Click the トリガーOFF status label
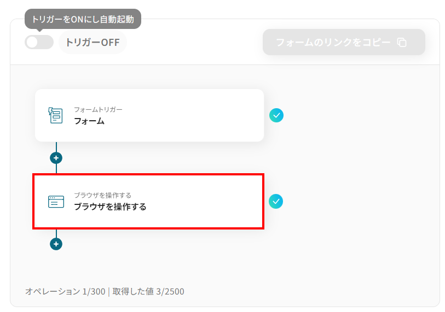 point(93,43)
